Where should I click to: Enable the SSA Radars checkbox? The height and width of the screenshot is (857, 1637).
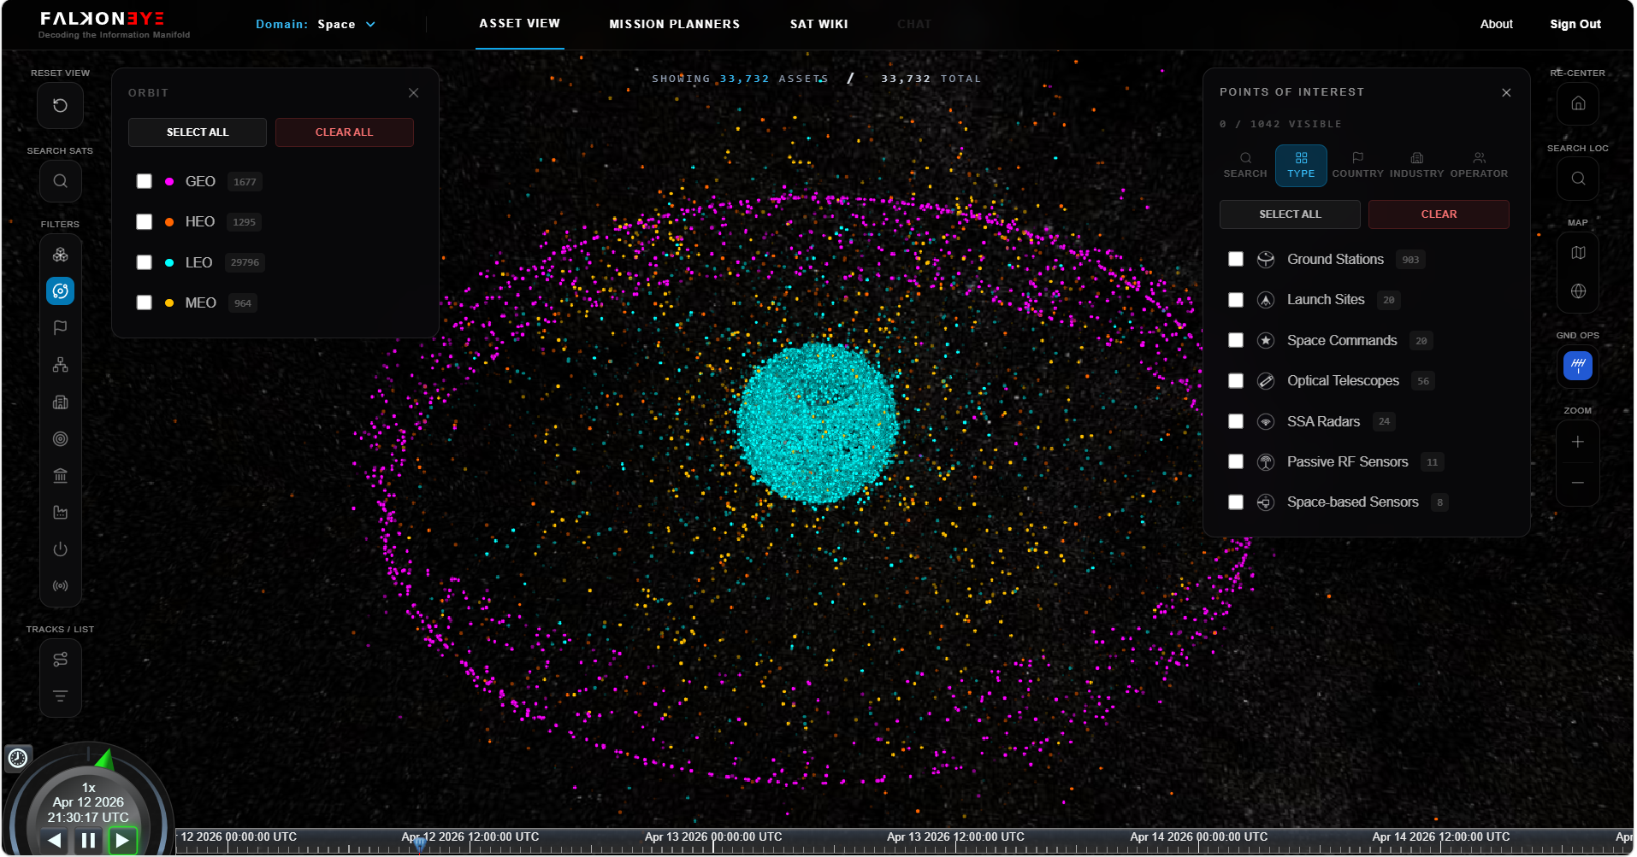click(x=1236, y=421)
